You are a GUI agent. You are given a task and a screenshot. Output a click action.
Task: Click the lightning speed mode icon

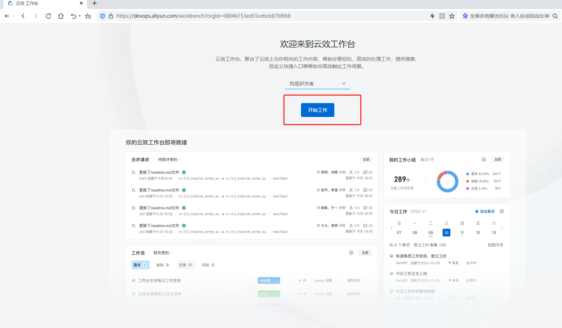point(432,16)
